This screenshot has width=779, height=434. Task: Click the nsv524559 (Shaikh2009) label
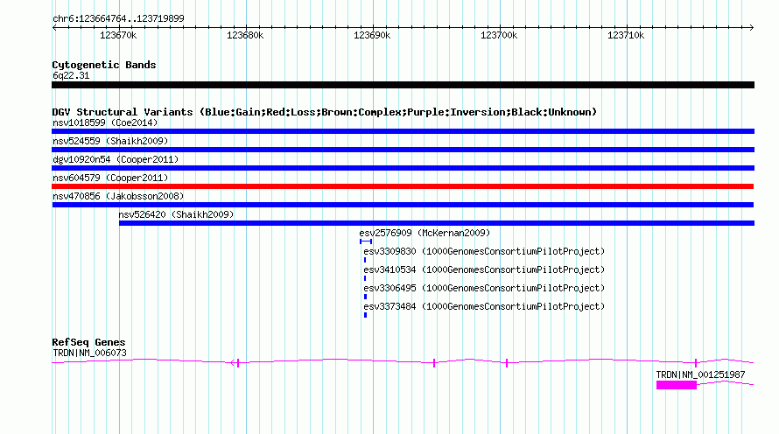[x=110, y=141]
